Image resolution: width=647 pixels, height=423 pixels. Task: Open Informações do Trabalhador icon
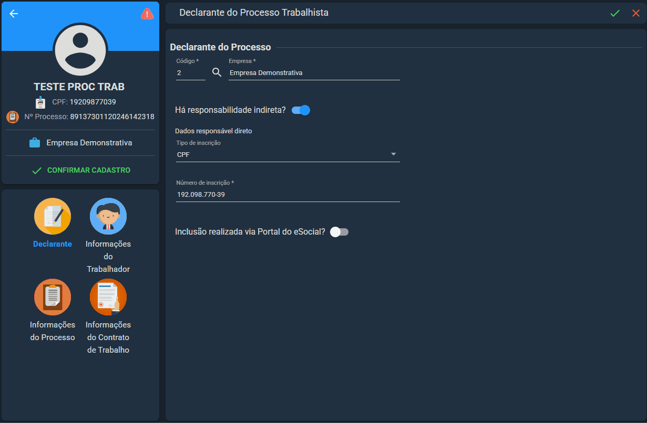(108, 216)
